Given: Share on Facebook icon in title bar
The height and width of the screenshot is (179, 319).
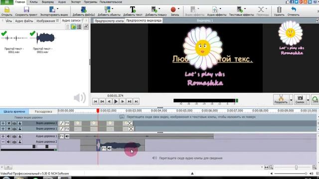Looking at the screenshot, I should [x=292, y=2].
